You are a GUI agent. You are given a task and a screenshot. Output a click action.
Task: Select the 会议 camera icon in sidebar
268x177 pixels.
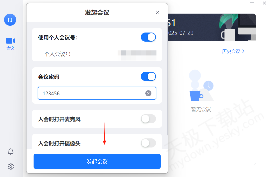10,41
